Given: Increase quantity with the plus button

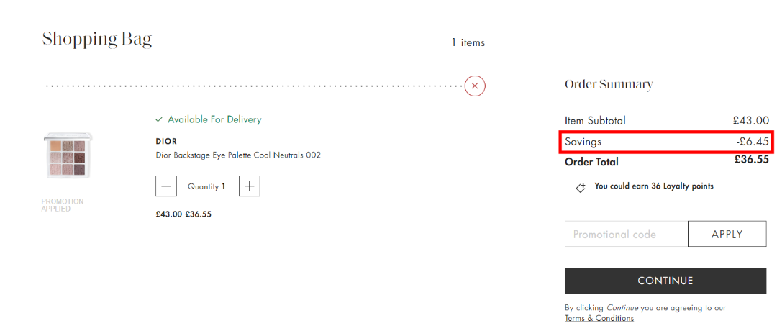Looking at the screenshot, I should (x=250, y=186).
